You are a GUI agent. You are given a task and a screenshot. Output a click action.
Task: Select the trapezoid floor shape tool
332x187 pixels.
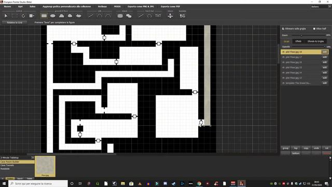click(61, 16)
